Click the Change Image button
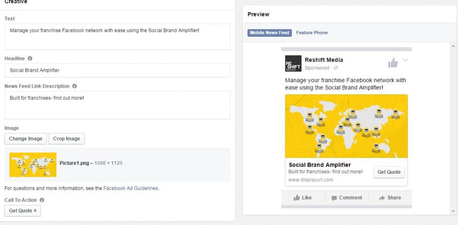This screenshot has width=458, height=225. click(x=25, y=139)
